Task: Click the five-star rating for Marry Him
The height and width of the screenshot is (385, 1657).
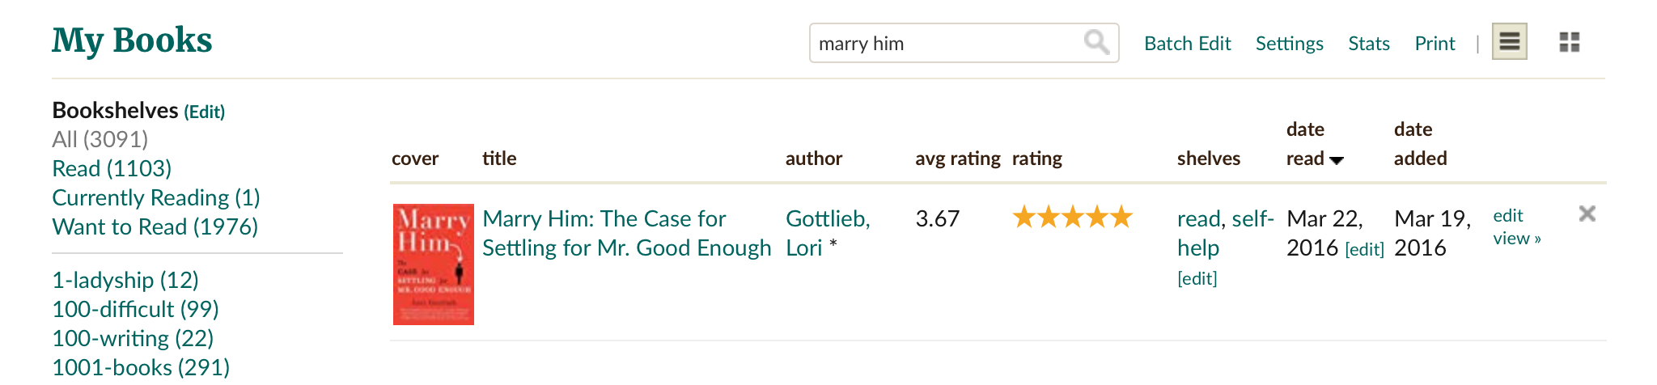Action: pyautogui.click(x=1072, y=217)
